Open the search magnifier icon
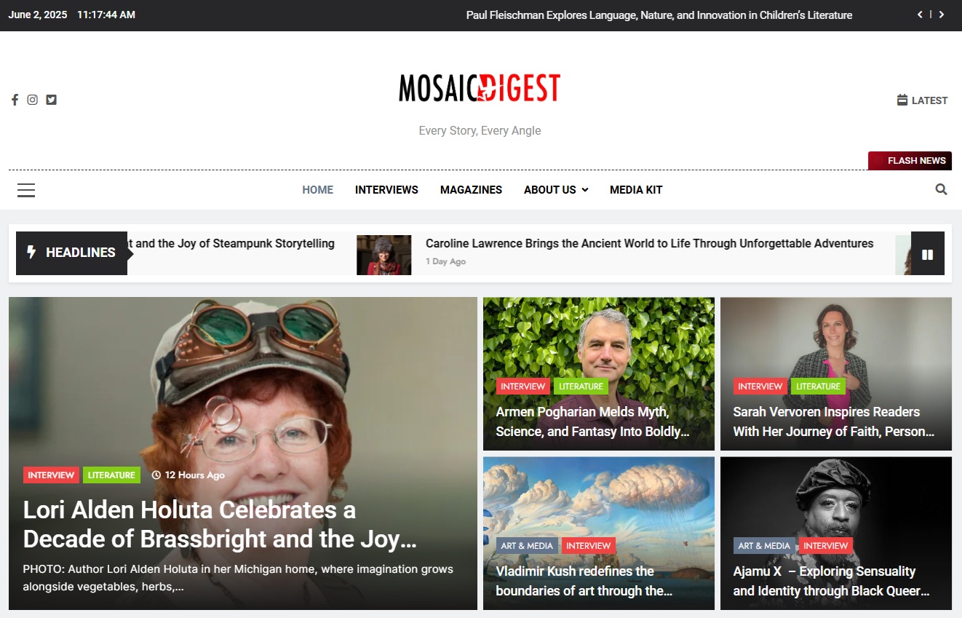The height and width of the screenshot is (618, 962). 941,189
